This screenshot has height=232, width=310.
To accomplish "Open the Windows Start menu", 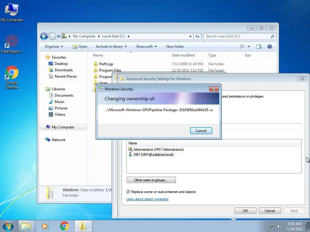I will (8, 226).
